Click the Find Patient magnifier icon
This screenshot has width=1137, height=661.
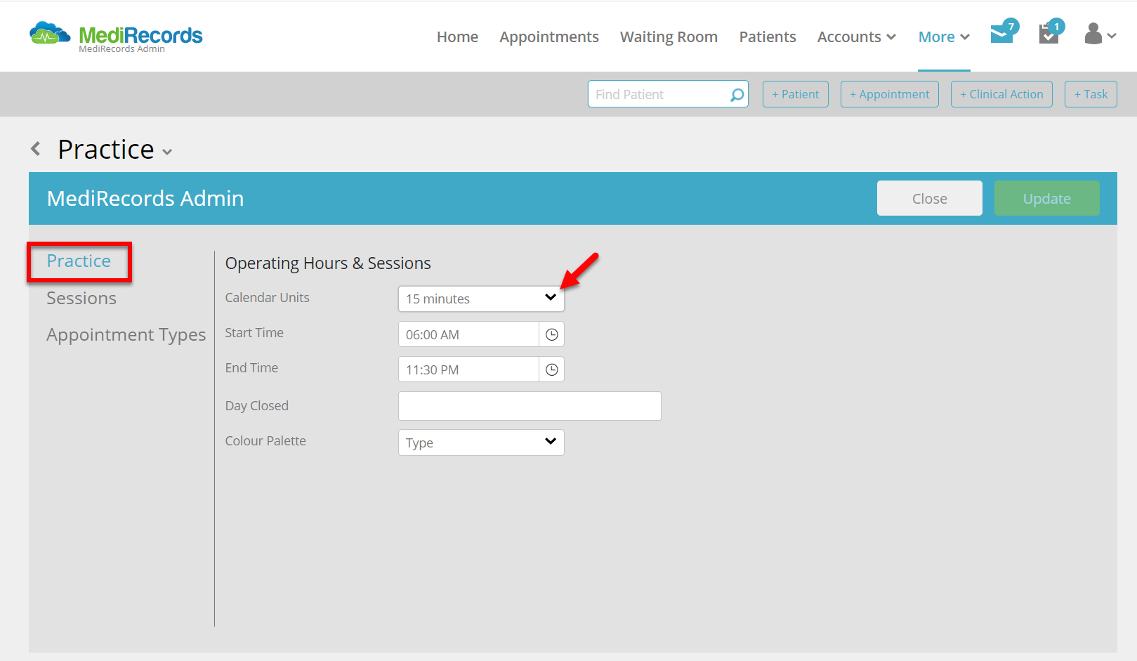tap(737, 95)
